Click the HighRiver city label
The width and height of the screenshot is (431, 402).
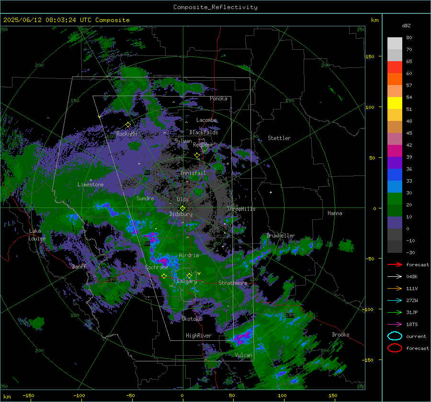199,336
